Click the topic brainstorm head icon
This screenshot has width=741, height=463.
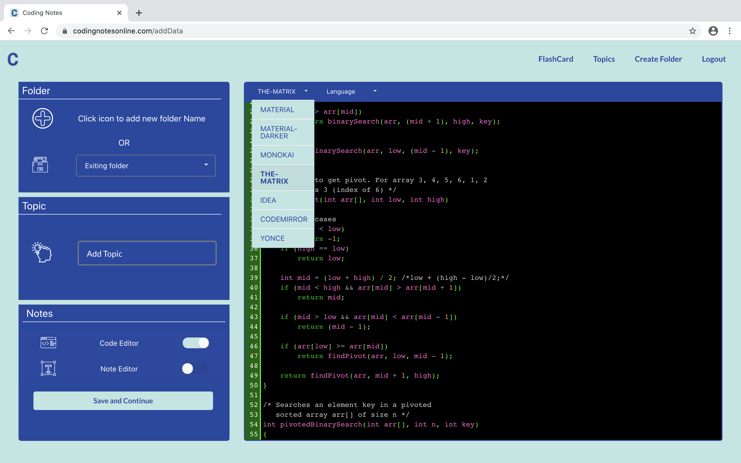[41, 253]
